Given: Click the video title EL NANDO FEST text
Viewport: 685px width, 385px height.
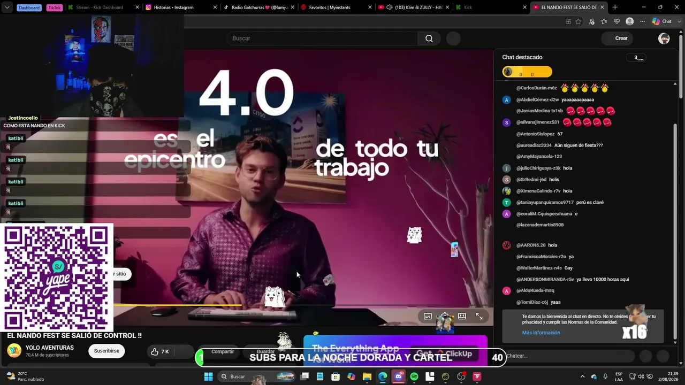Looking at the screenshot, I should point(74,336).
